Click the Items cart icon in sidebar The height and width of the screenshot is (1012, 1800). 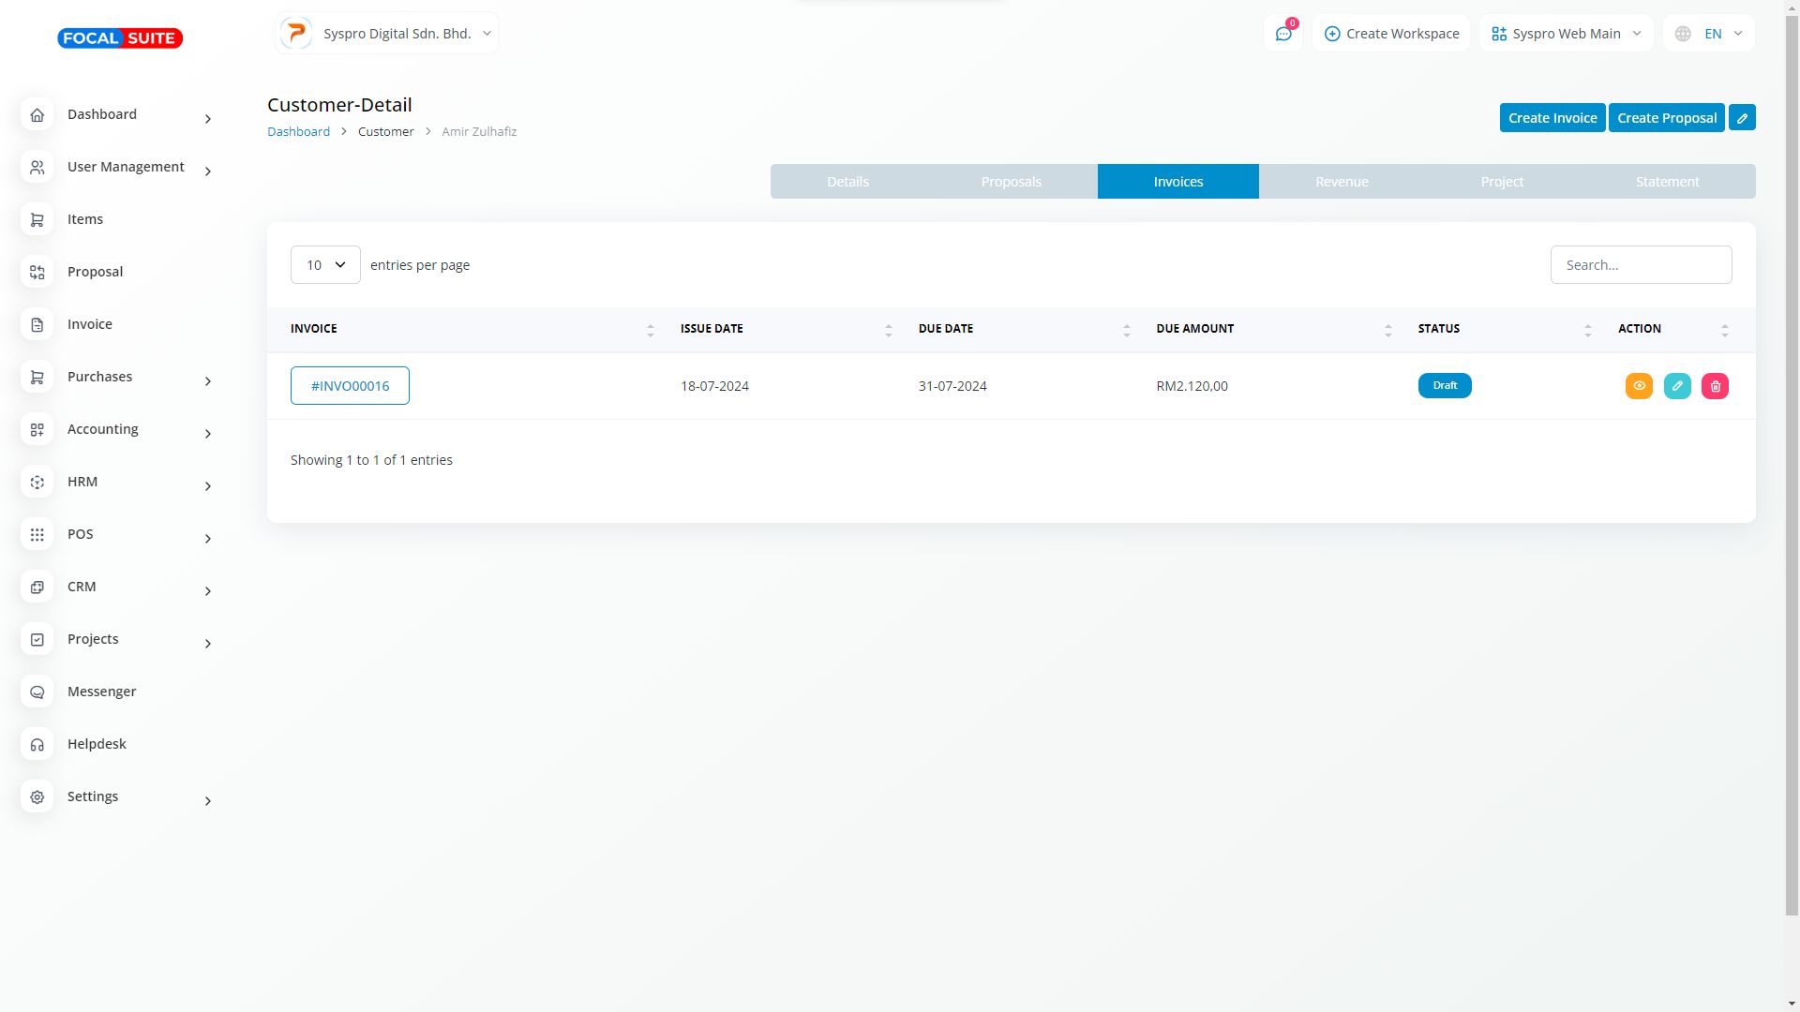pyautogui.click(x=37, y=219)
